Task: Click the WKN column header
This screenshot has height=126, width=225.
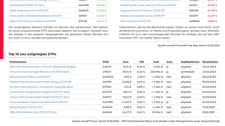Action: click(x=106, y=62)
